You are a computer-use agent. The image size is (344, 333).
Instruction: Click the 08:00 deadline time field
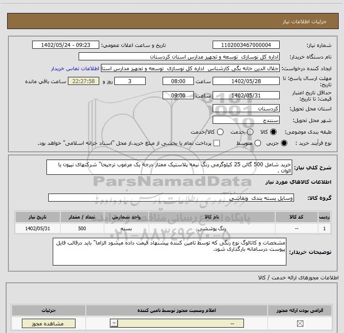coord(178,81)
